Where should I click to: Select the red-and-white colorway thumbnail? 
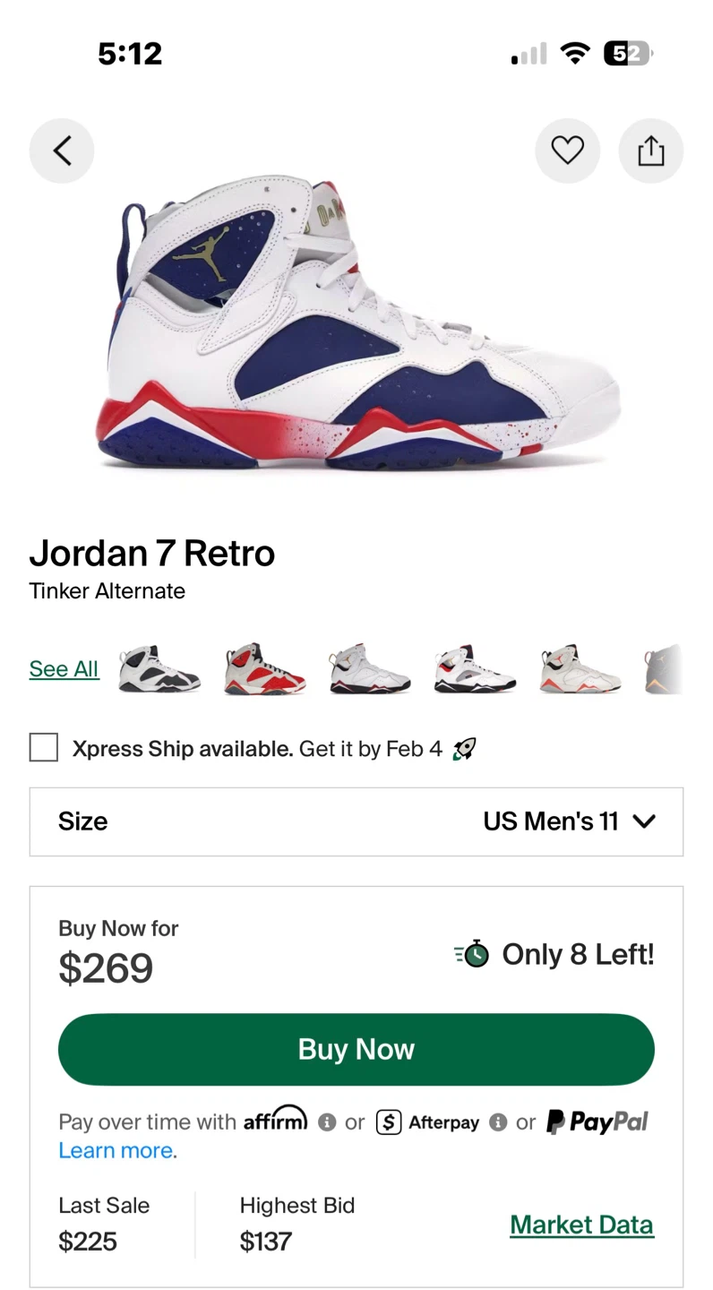(x=265, y=670)
